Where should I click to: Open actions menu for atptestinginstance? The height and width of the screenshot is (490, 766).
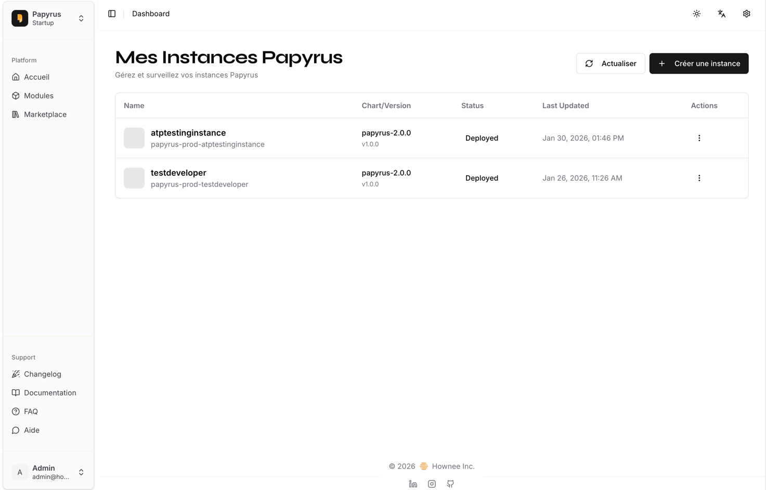coord(699,138)
